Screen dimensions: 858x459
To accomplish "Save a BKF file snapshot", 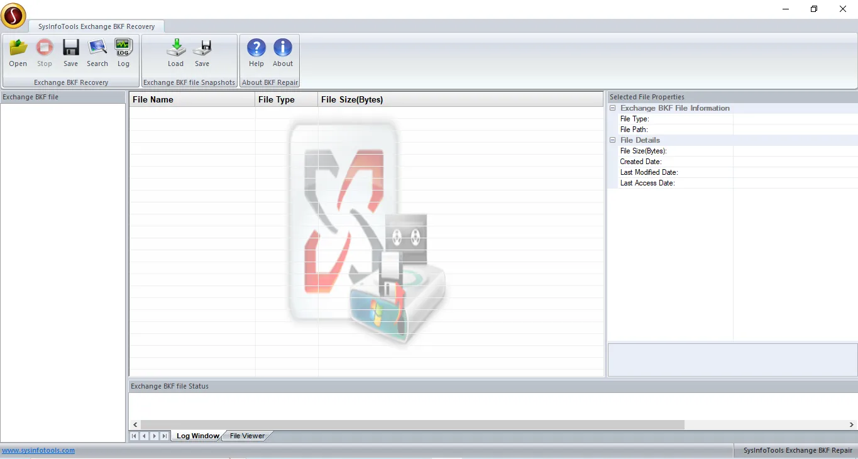I will click(202, 53).
